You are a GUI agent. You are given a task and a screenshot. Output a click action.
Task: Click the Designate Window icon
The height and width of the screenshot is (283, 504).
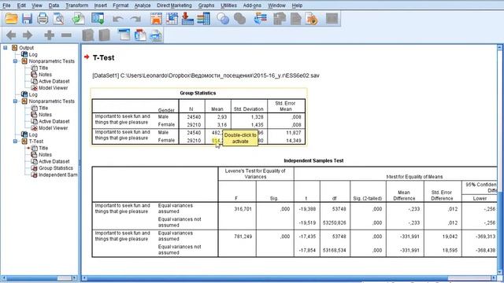tap(261, 19)
